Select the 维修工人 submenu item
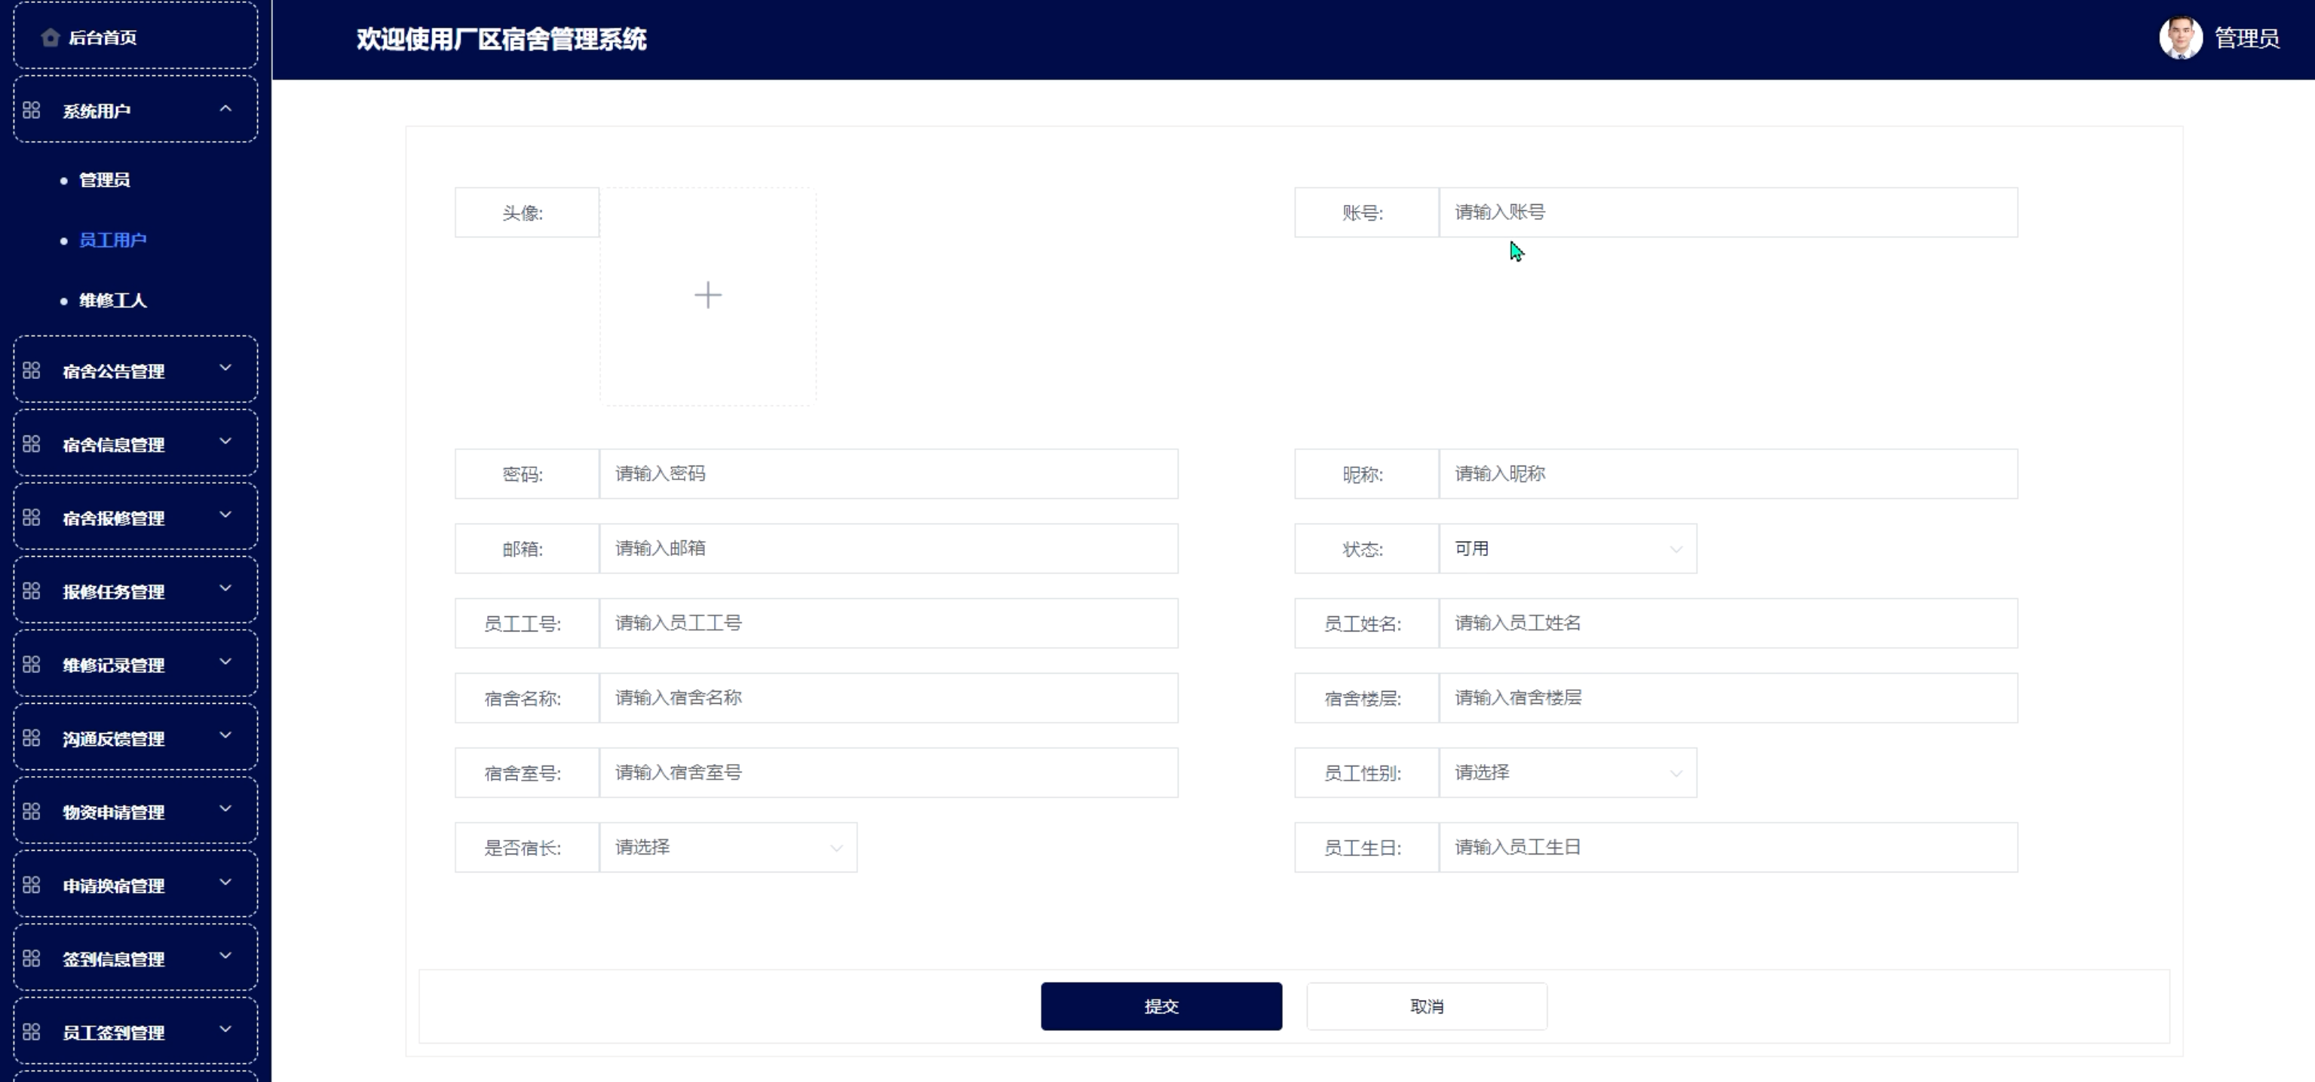Viewport: 2315px width, 1082px height. (112, 301)
